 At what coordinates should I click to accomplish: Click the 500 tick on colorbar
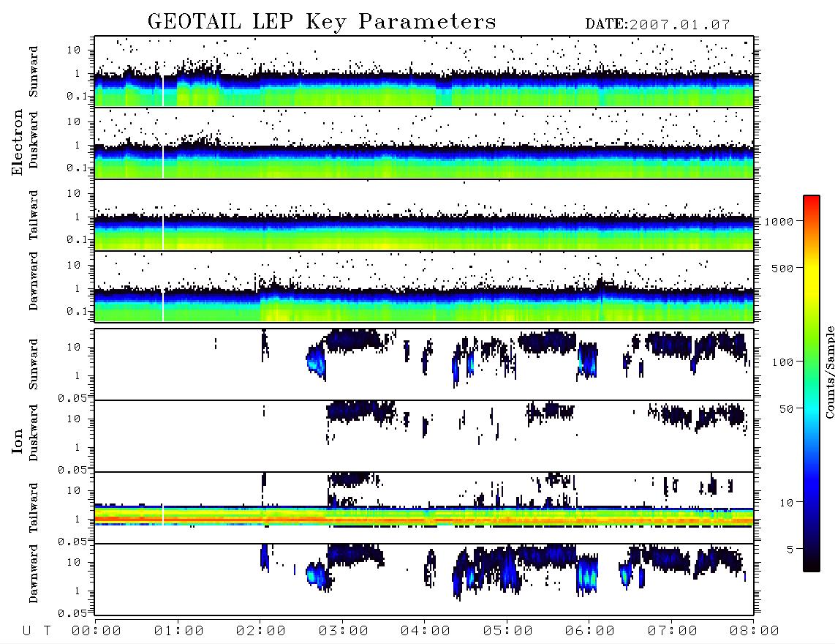(782, 269)
